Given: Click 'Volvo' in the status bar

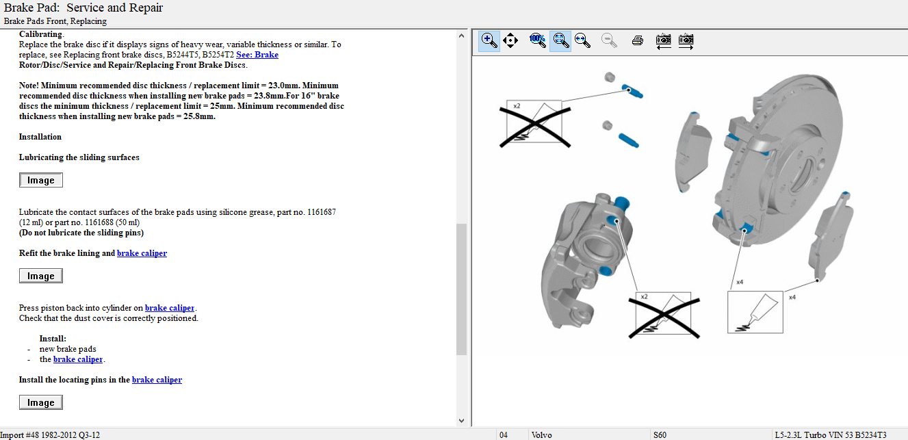Looking at the screenshot, I should [x=541, y=435].
